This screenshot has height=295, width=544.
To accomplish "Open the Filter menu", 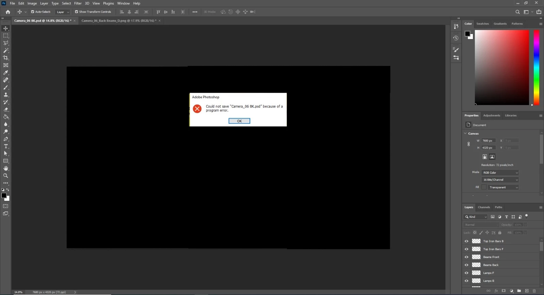I will click(78, 3).
